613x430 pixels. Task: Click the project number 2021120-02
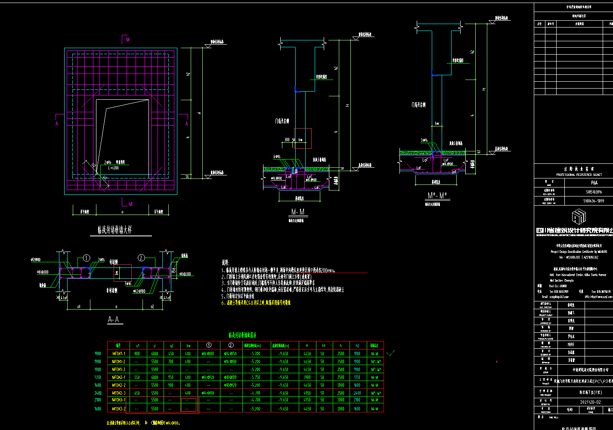click(590, 402)
